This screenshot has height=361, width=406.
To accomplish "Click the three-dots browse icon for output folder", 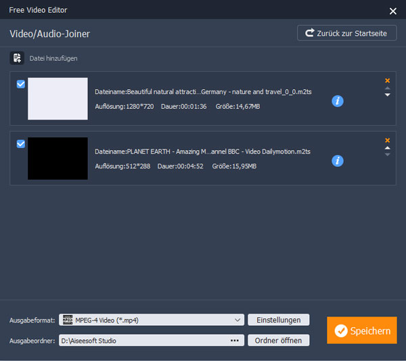I will [235, 341].
